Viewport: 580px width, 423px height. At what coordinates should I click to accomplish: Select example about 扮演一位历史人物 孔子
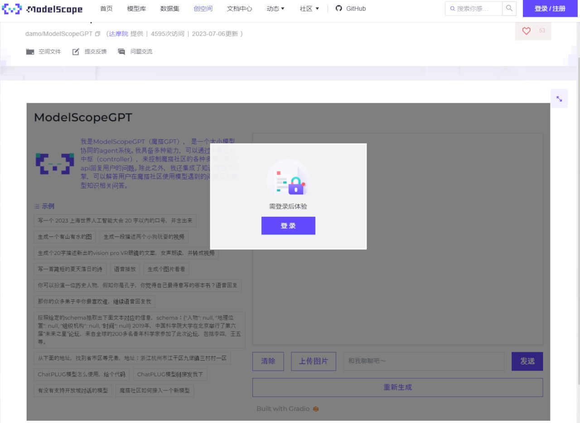(x=138, y=286)
